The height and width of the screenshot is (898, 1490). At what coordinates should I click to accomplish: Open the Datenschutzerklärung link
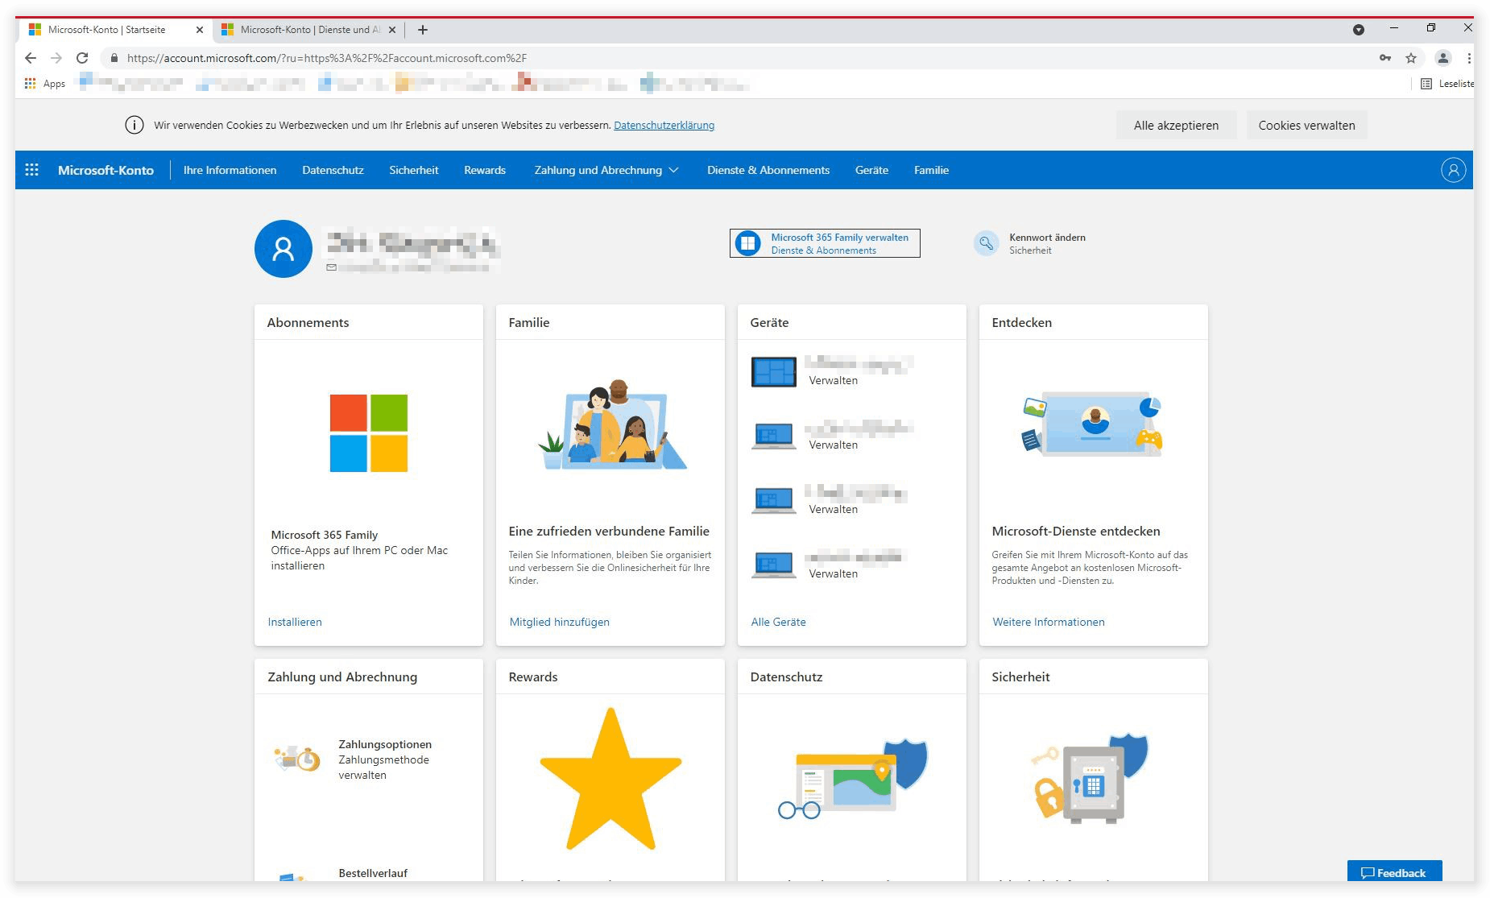point(664,125)
